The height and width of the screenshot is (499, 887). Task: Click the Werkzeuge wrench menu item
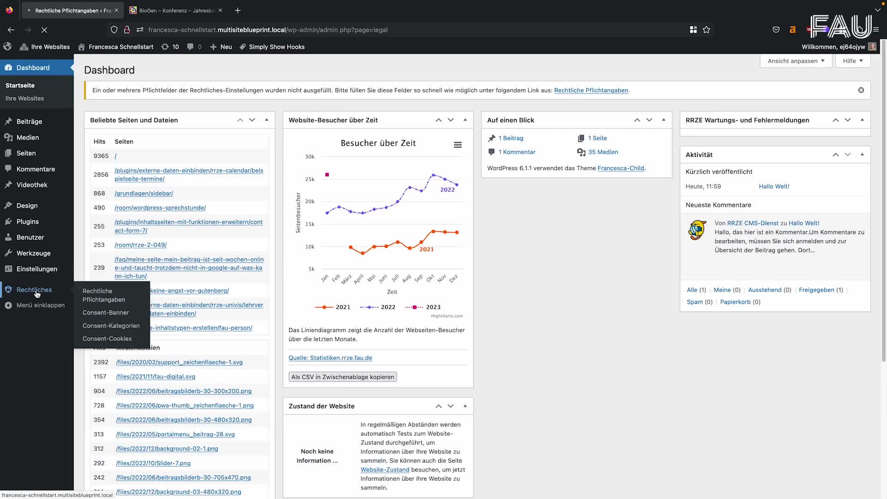33,253
